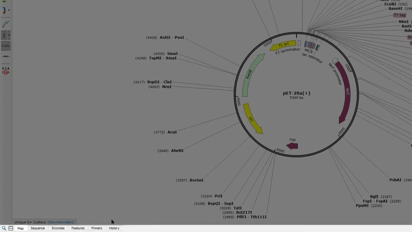Viewport: 412px width, 232px height.
Task: Click the green enzymes display icon
Action: pos(5,24)
